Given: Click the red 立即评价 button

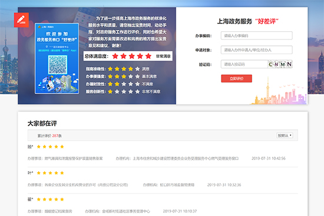Looking at the screenshot, I should [x=237, y=78].
